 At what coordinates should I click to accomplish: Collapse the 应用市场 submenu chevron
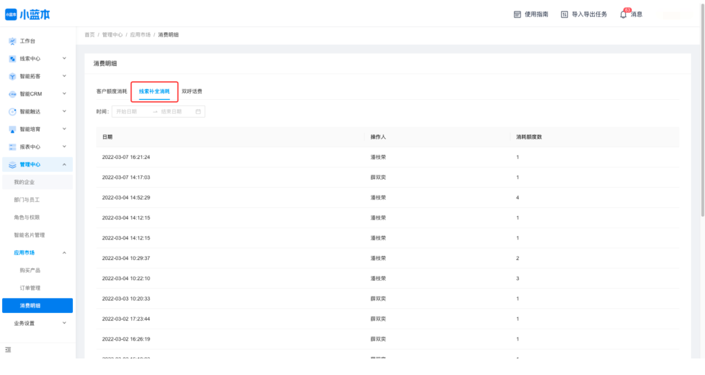(x=64, y=253)
